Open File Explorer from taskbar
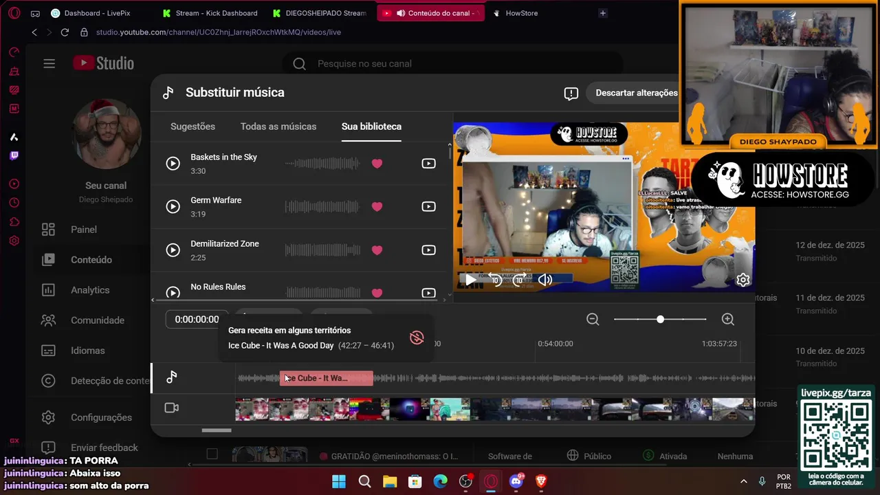 click(x=390, y=481)
